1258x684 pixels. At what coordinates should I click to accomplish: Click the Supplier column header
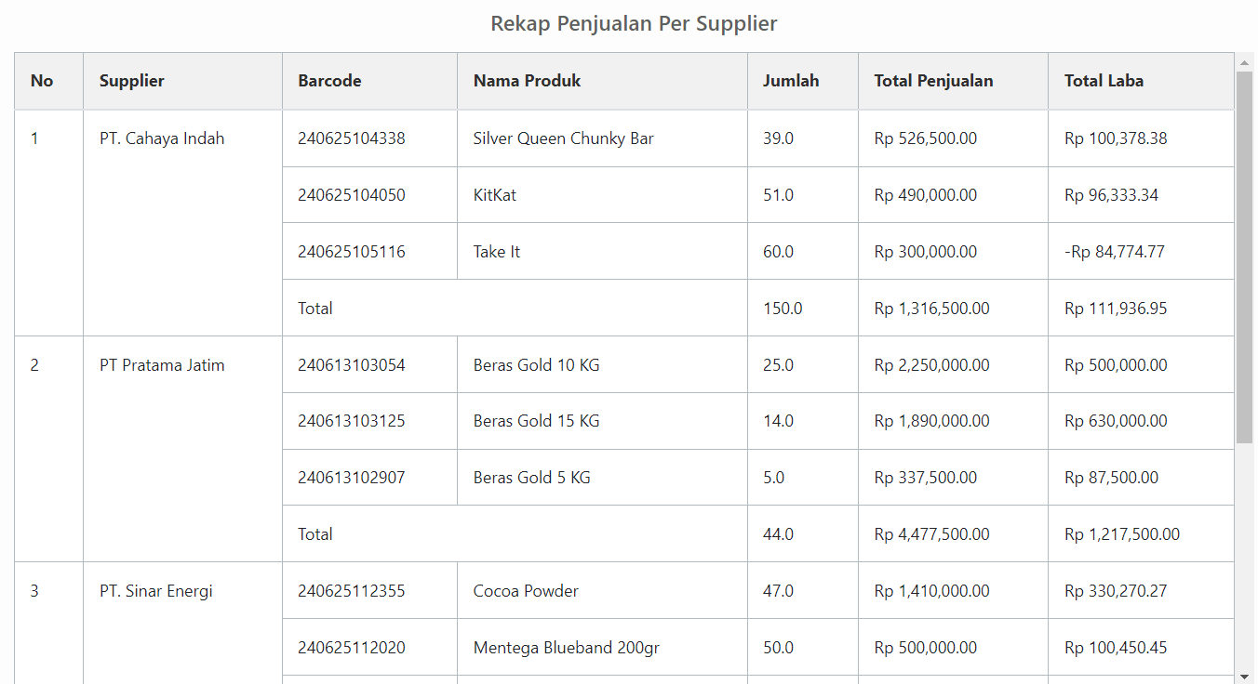[132, 81]
